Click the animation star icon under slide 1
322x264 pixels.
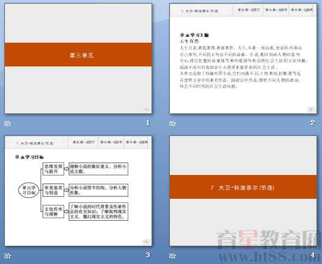coord(7,123)
